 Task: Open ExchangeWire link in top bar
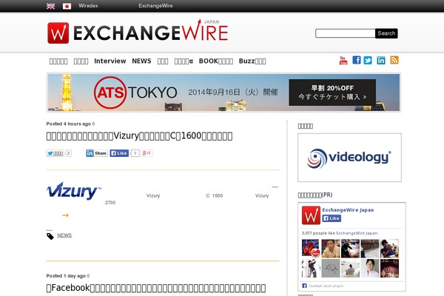tap(155, 6)
